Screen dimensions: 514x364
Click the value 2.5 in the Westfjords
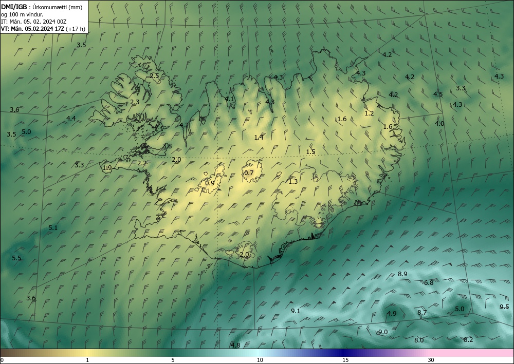tap(154, 75)
